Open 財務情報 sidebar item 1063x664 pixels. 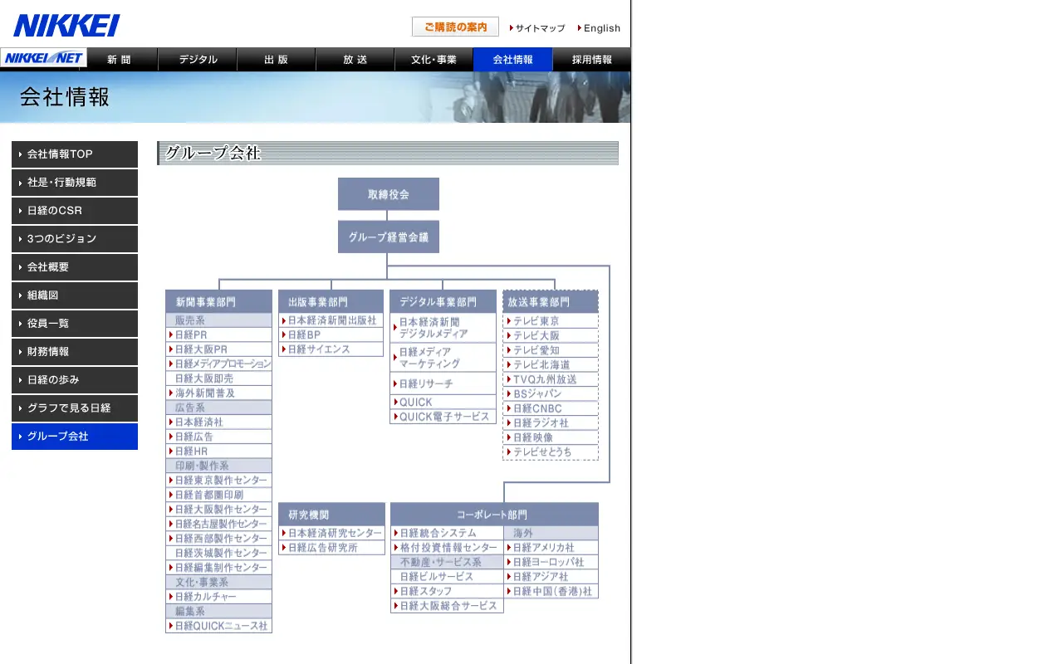75,352
